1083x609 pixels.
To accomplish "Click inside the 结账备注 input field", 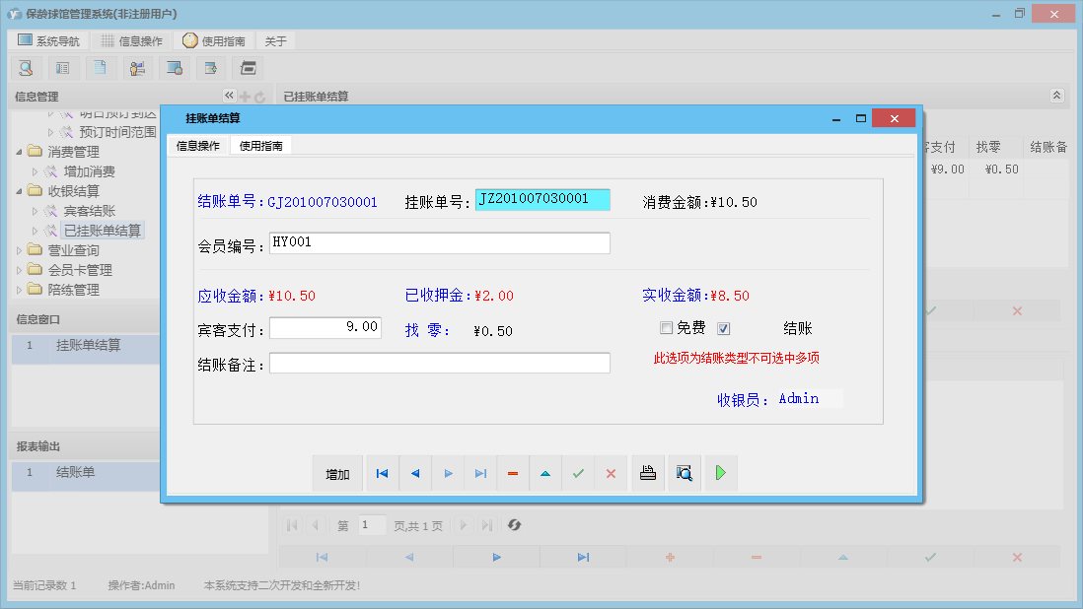I will [439, 363].
